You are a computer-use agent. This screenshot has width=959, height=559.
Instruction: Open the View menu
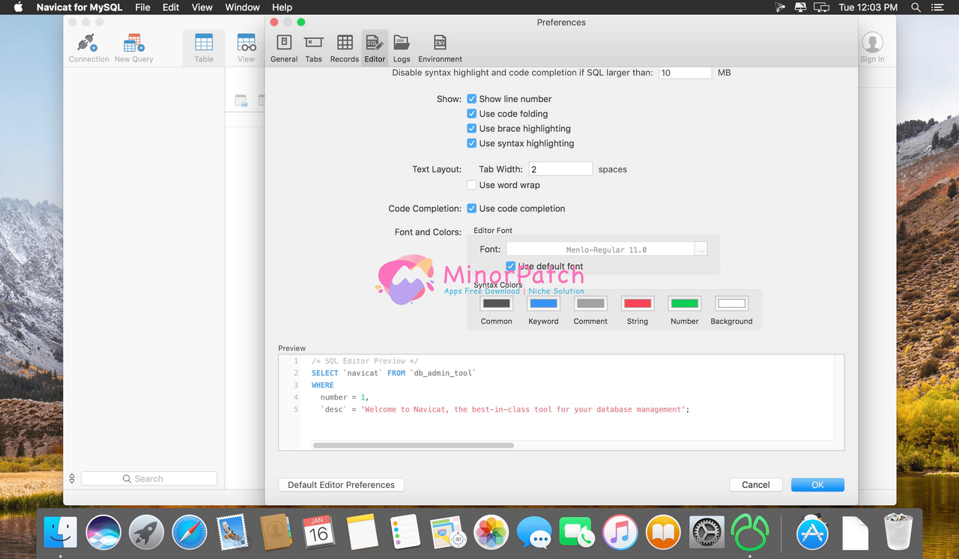[202, 7]
